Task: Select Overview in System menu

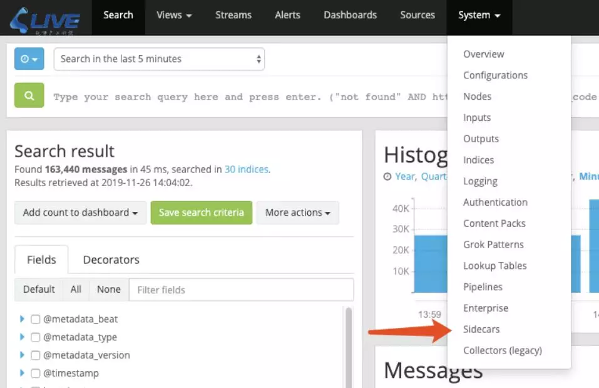Action: click(483, 55)
